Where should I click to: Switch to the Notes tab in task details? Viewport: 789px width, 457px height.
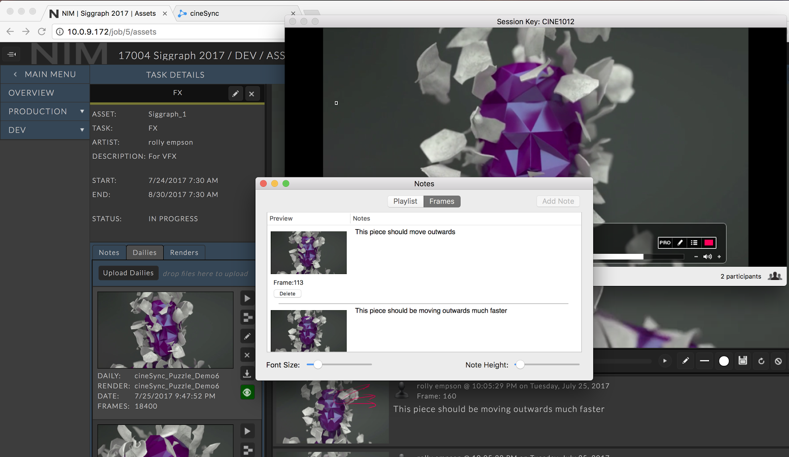pos(109,252)
